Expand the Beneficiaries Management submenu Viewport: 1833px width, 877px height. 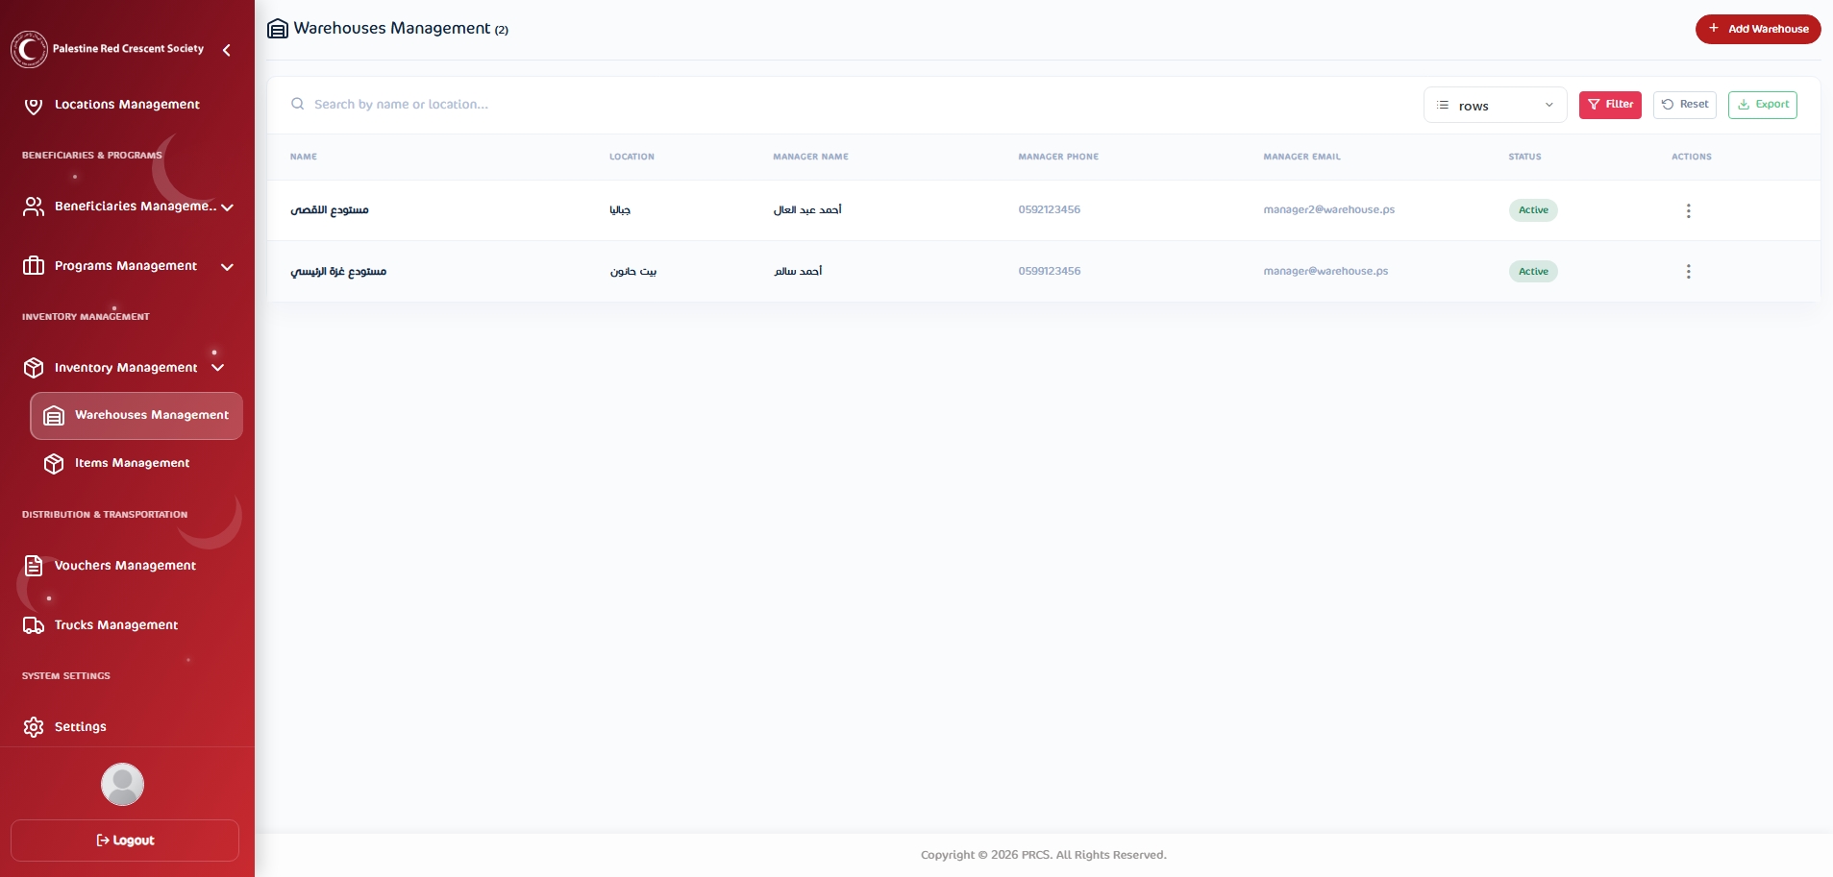pos(227,207)
